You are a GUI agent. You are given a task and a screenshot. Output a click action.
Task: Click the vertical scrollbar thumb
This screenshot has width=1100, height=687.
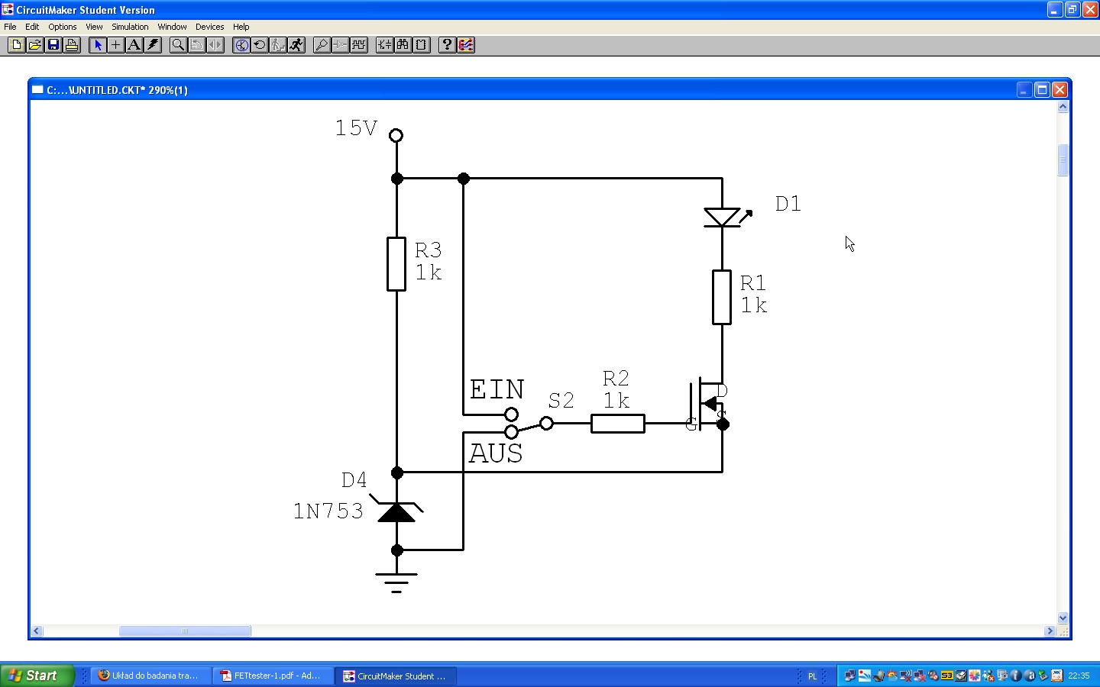click(x=1063, y=160)
